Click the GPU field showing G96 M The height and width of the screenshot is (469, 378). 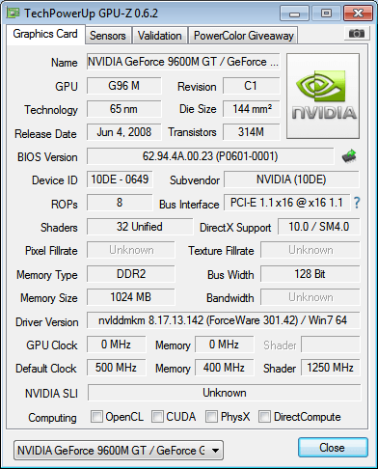tap(124, 86)
